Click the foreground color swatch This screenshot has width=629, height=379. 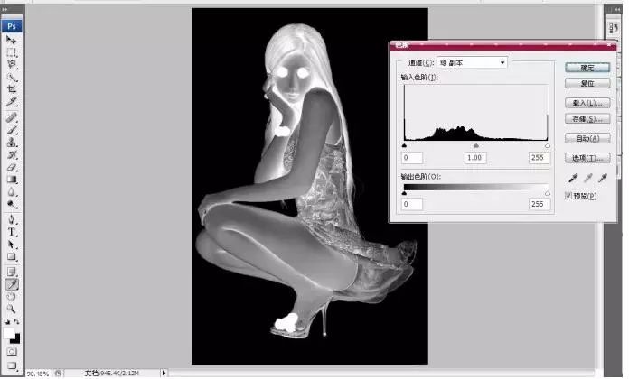coord(8,332)
